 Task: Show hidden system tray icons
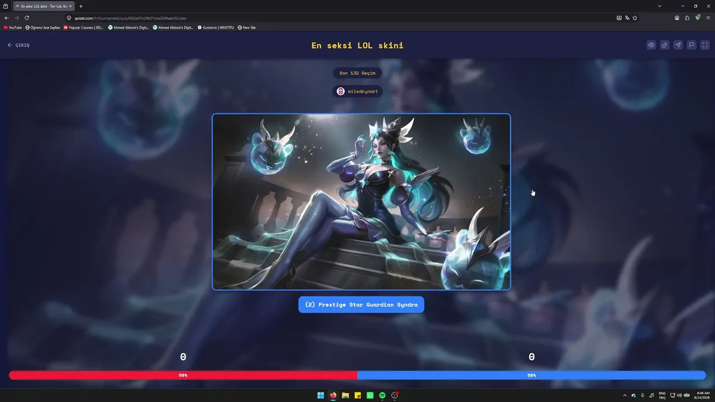pos(625,395)
